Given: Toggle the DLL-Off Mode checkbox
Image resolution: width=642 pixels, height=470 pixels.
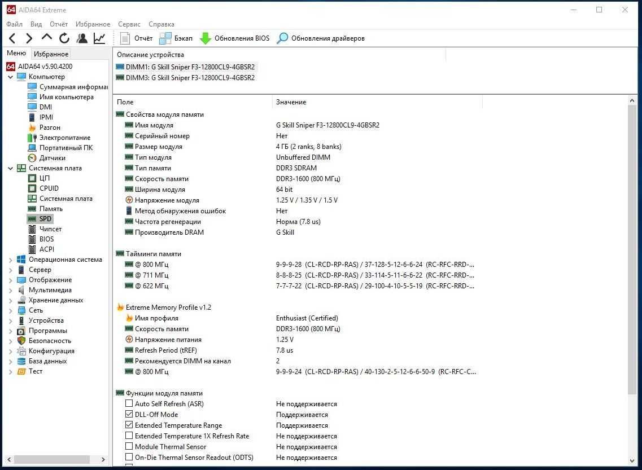Looking at the screenshot, I should pos(129,414).
